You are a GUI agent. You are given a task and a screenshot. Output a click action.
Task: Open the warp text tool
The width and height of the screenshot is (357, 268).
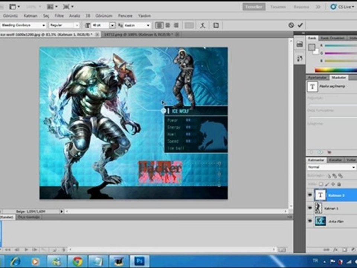pos(203,25)
